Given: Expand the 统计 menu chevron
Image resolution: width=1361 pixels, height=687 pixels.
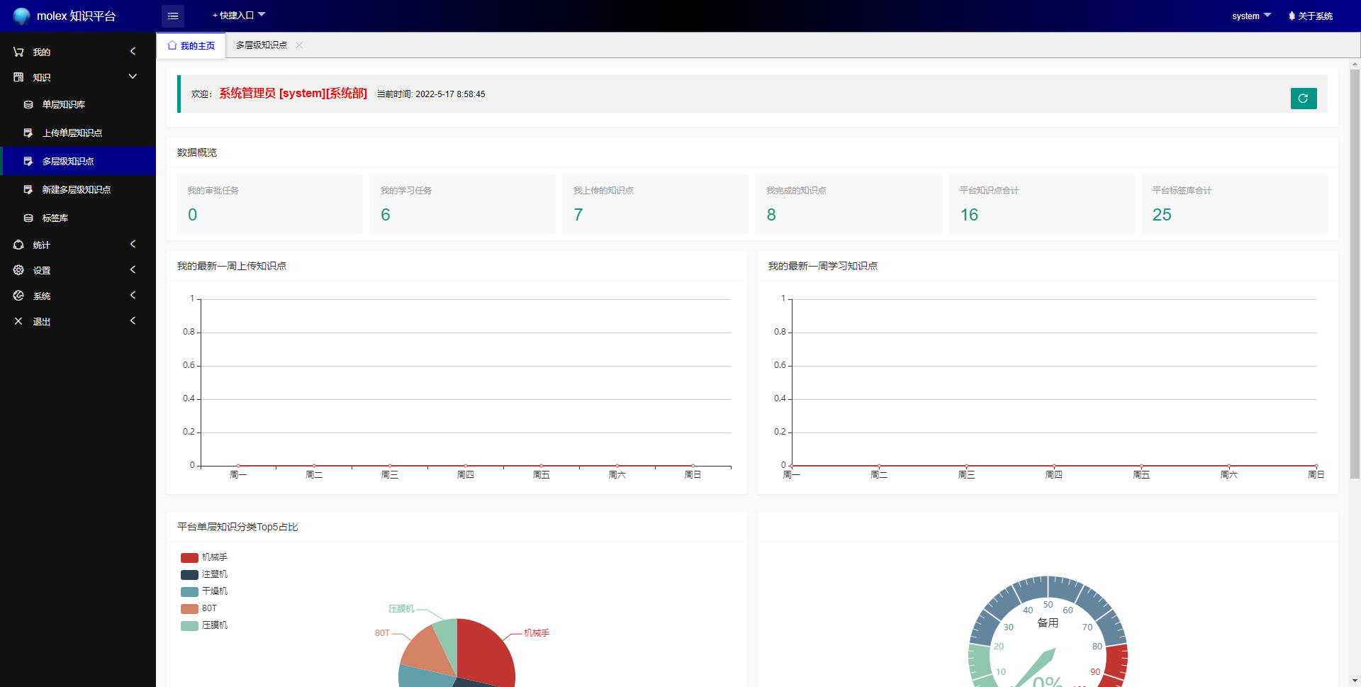Looking at the screenshot, I should pos(133,244).
